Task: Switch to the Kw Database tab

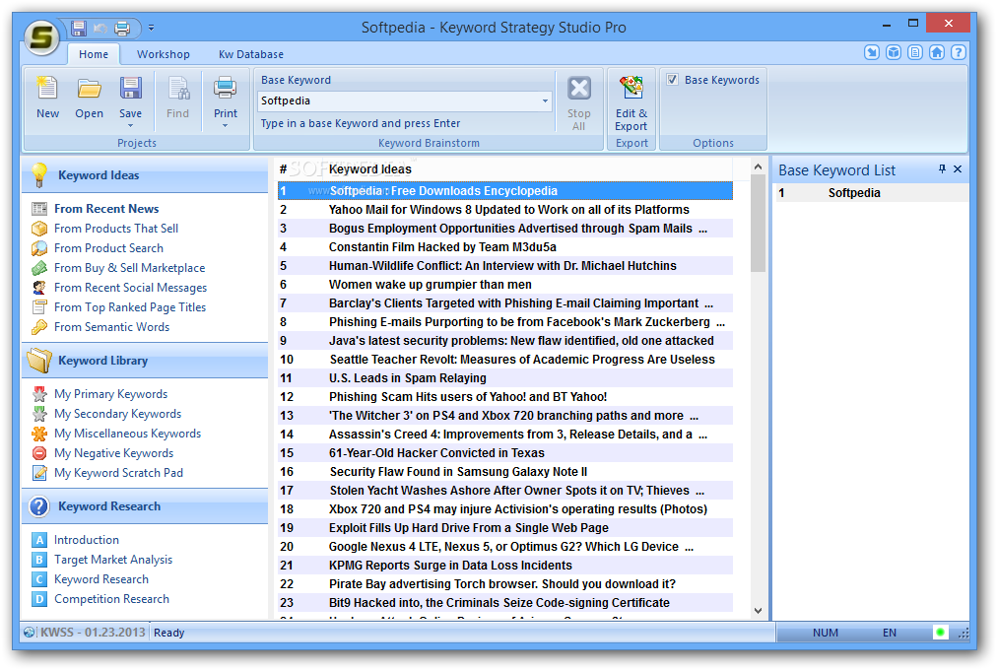Action: [x=251, y=54]
